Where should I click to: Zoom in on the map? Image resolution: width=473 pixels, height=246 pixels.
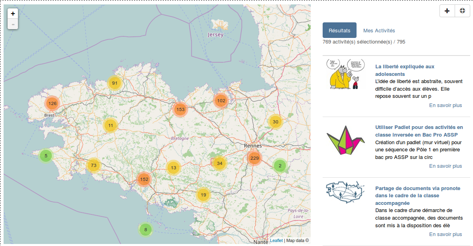point(13,14)
